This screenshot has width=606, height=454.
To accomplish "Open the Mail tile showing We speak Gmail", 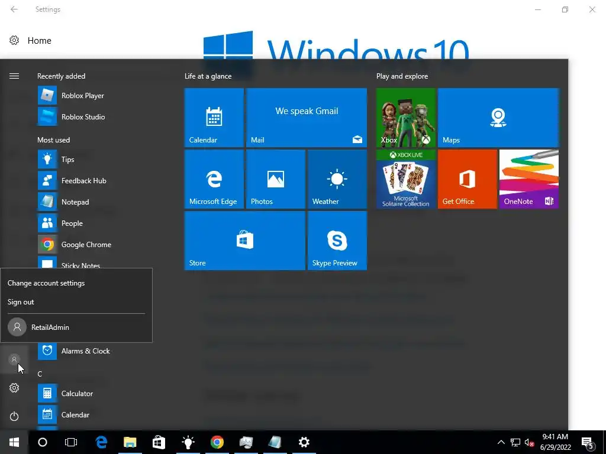I will pyautogui.click(x=307, y=118).
